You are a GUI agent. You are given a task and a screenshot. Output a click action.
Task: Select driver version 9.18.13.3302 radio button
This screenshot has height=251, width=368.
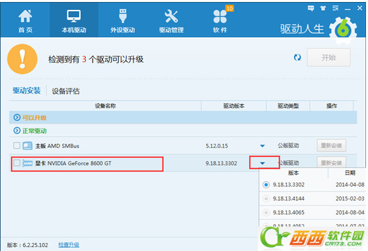[266, 185]
